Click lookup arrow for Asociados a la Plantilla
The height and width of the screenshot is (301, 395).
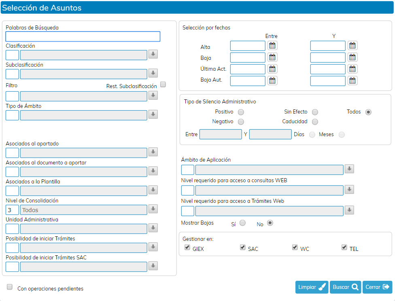(153, 190)
